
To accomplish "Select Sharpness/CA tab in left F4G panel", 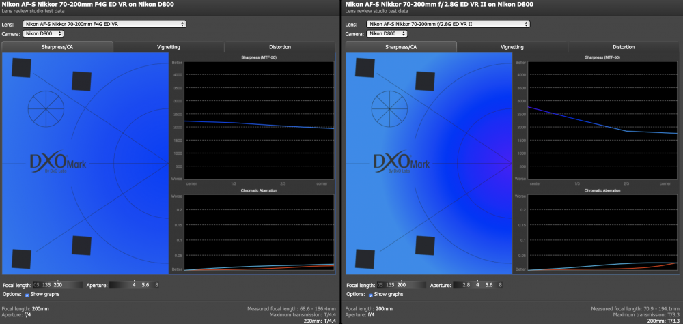I will (x=57, y=47).
